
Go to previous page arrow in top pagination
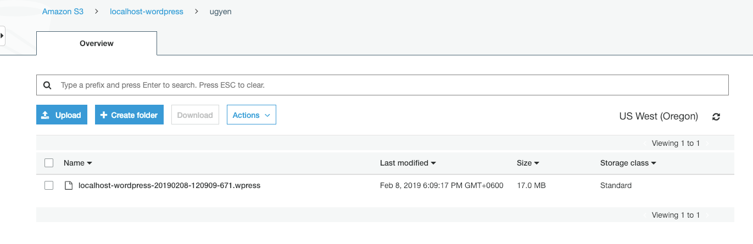645,144
